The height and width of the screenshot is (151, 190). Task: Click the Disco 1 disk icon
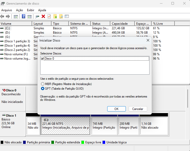click(x=4, y=115)
